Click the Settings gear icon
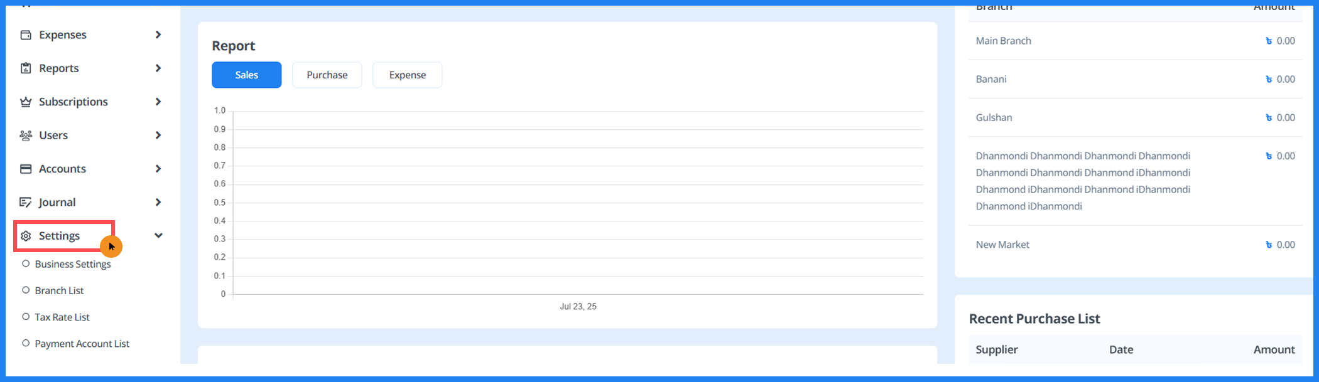The image size is (1319, 382). 26,236
